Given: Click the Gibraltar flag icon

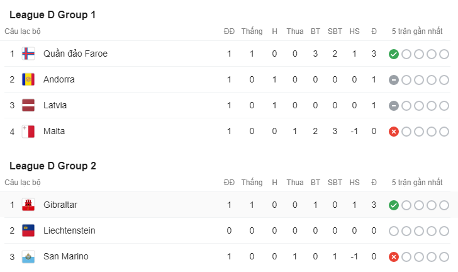Looking at the screenshot, I should pyautogui.click(x=28, y=205).
